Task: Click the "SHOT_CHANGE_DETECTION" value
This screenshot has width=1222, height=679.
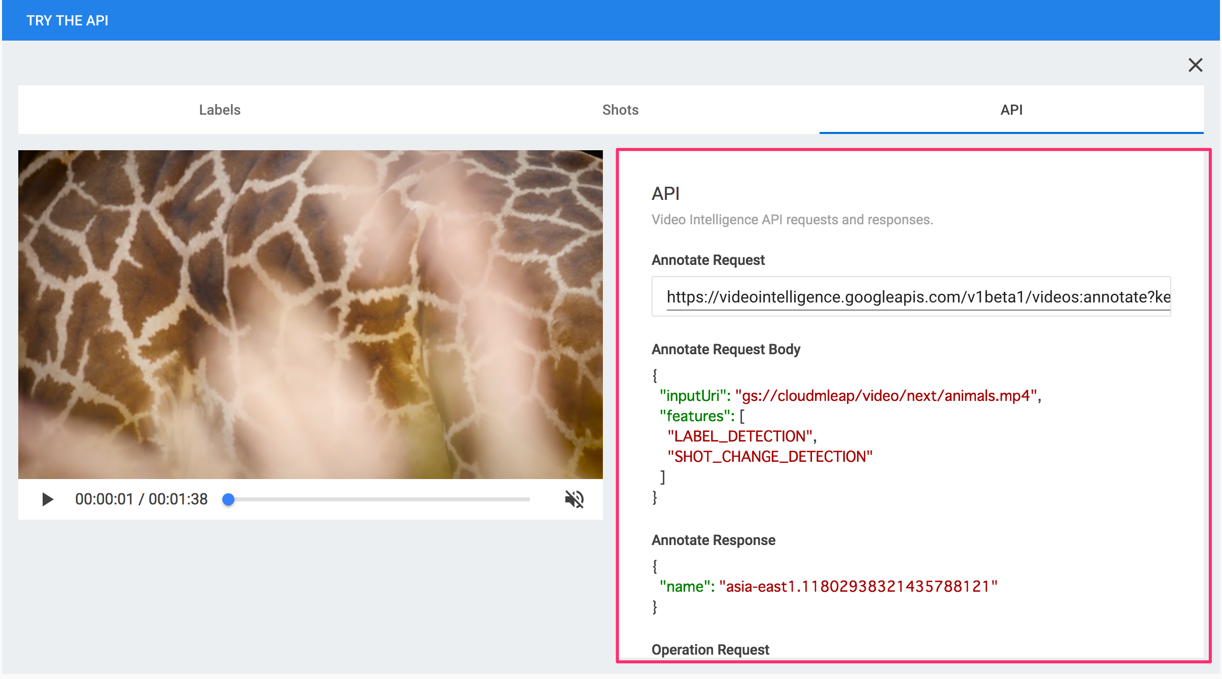Action: click(770, 457)
